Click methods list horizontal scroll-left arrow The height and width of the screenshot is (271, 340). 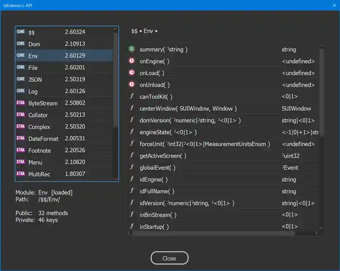click(129, 233)
